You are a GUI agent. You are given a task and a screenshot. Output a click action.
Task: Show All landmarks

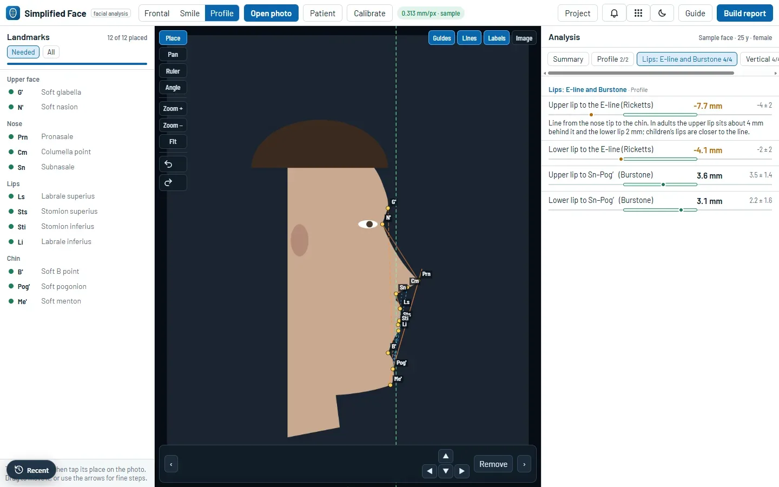click(x=51, y=52)
